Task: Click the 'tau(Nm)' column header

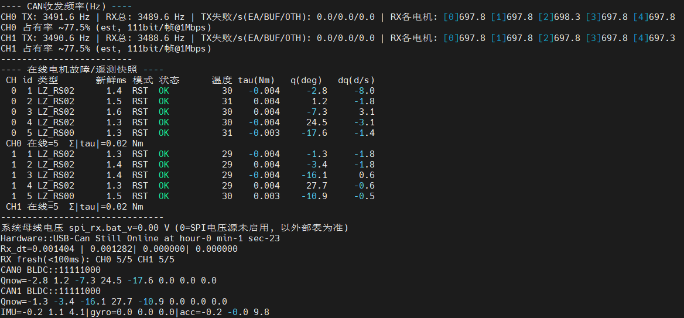Action: (256, 80)
